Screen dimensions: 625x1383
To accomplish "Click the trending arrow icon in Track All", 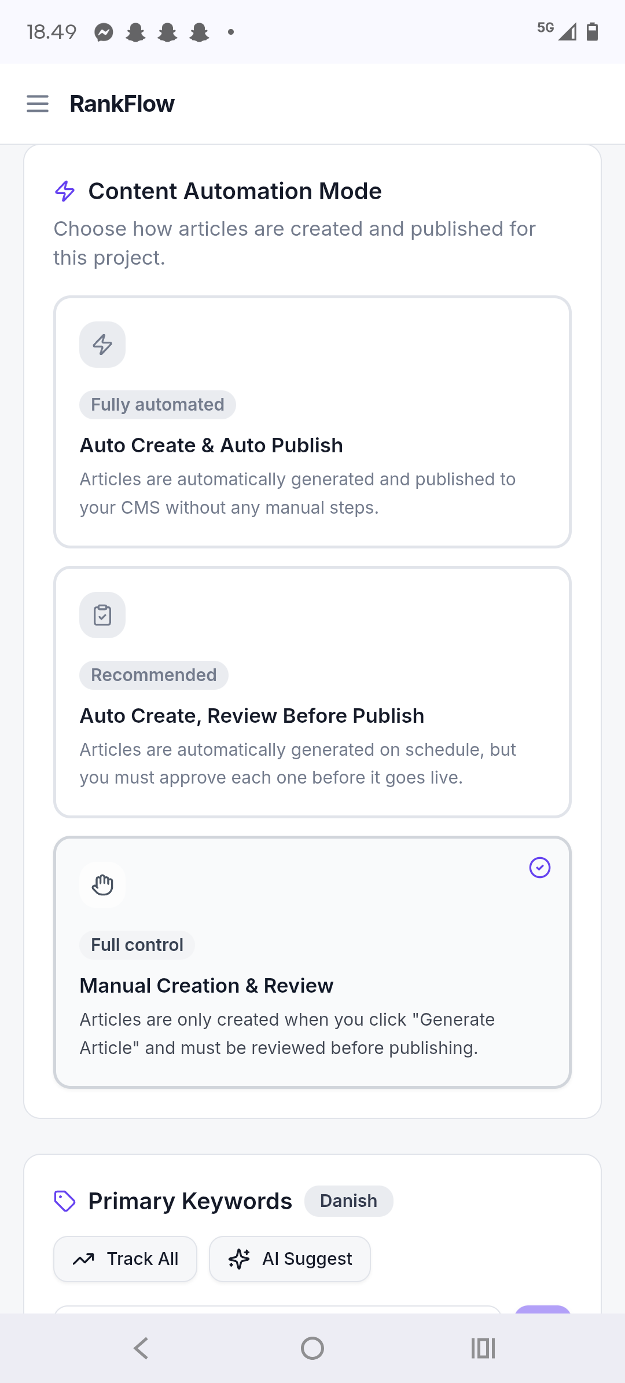I will (x=84, y=1259).
